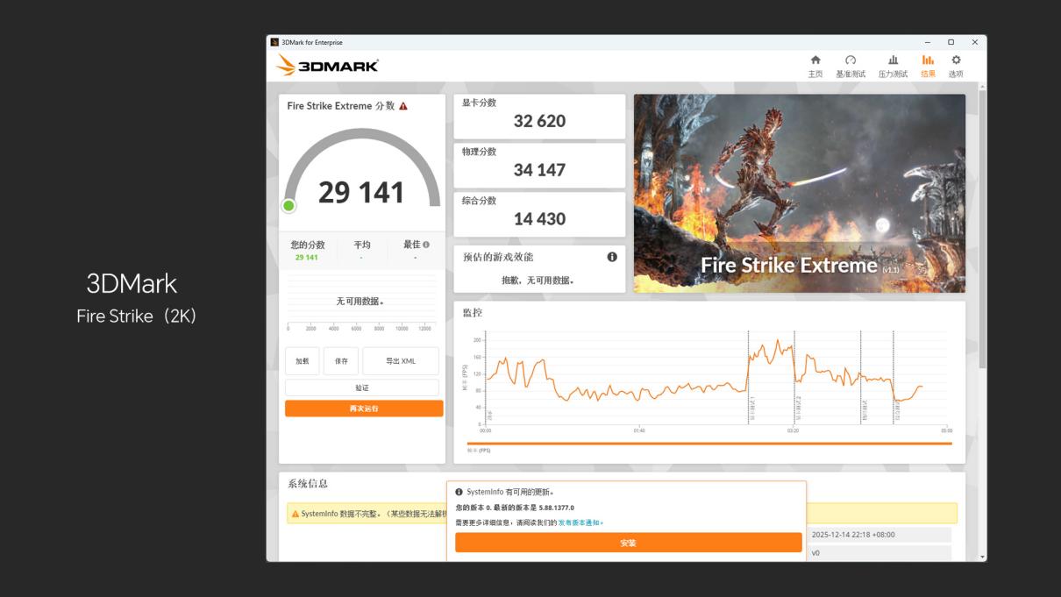
Task: Open the 主页 home icon
Action: 815,60
